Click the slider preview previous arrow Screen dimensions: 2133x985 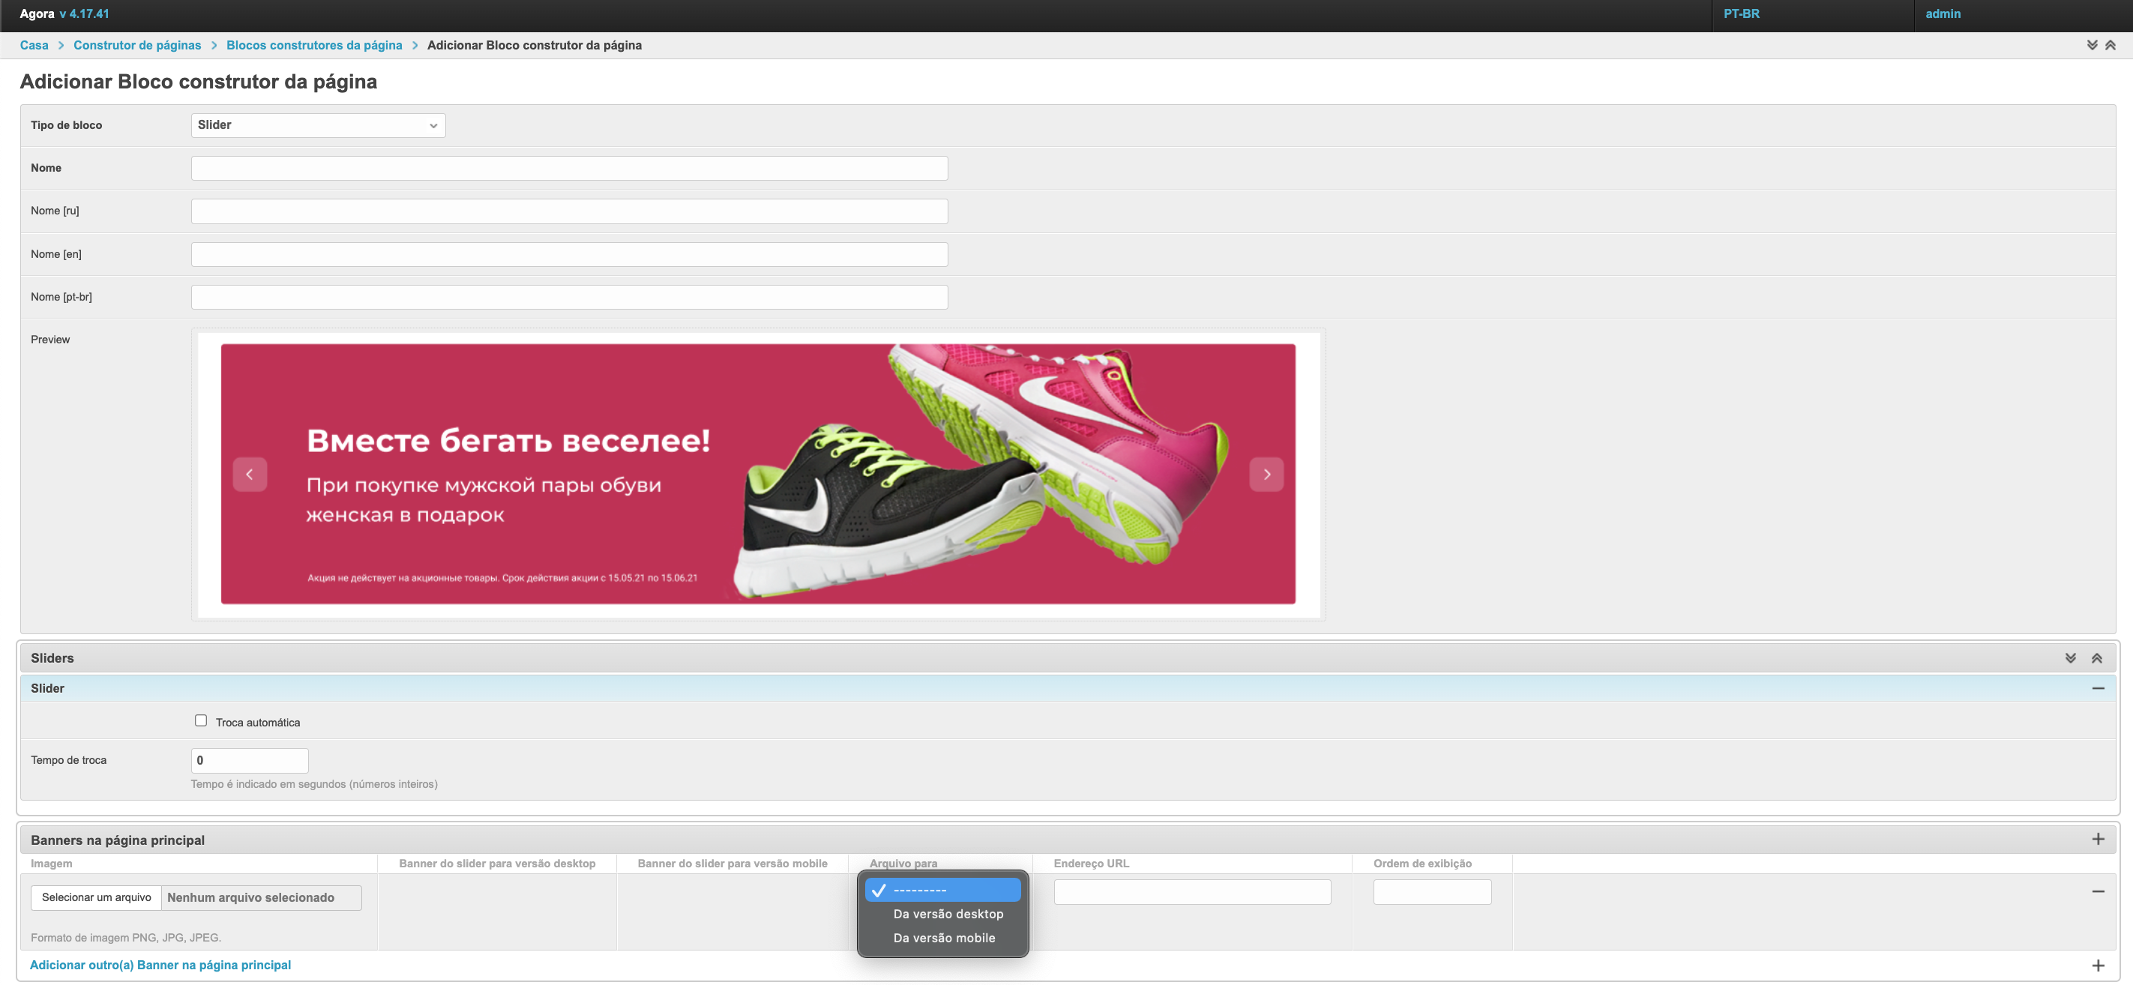[x=249, y=475]
